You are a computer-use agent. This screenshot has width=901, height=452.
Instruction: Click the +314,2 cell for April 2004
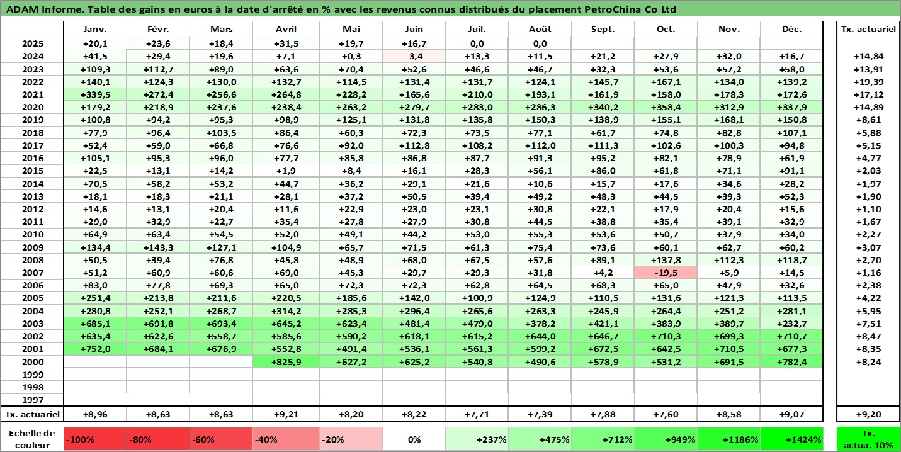pyautogui.click(x=286, y=311)
